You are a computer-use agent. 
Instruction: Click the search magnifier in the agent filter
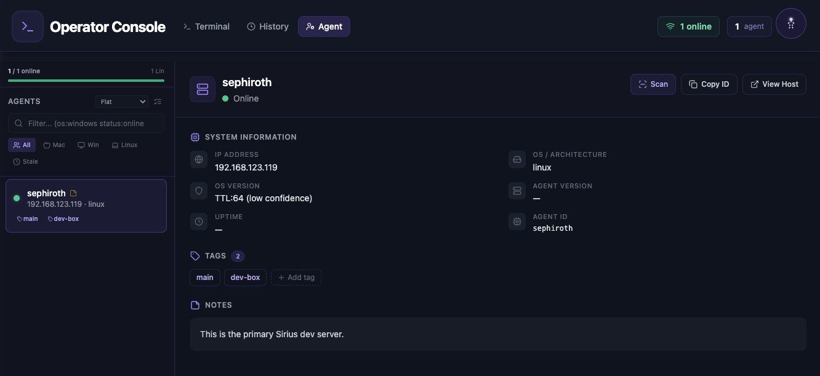[18, 123]
